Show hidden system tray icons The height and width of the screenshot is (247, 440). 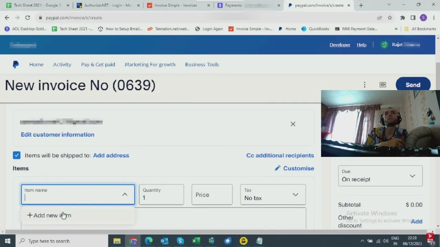pos(362,241)
